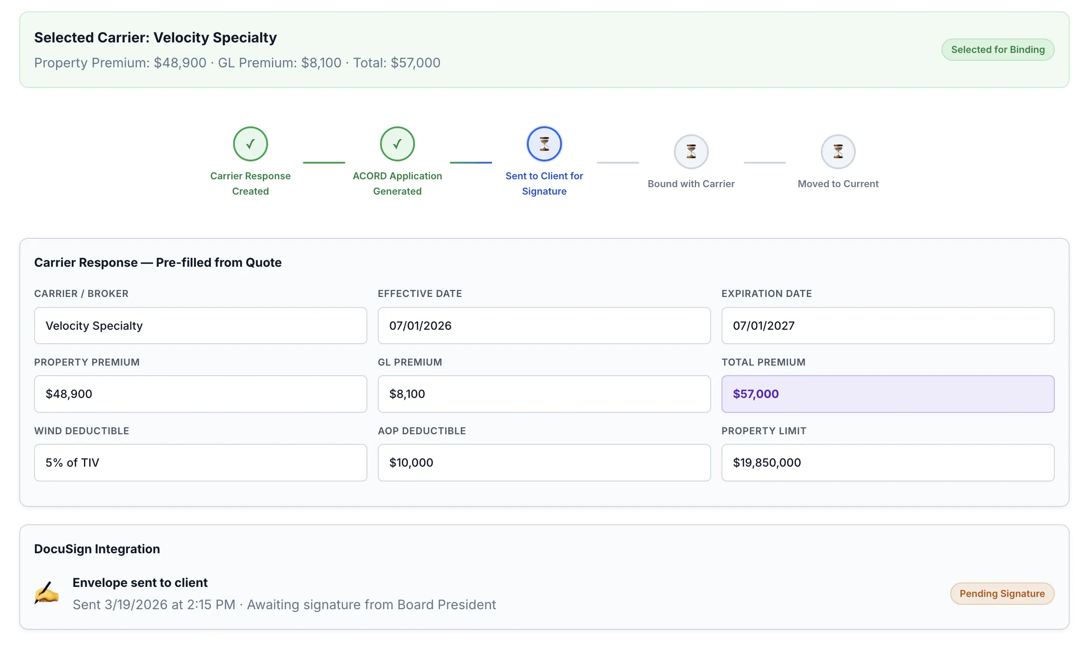Screen dimensions: 1081x649
Task: Click the Property Premium field
Action: click(200, 394)
